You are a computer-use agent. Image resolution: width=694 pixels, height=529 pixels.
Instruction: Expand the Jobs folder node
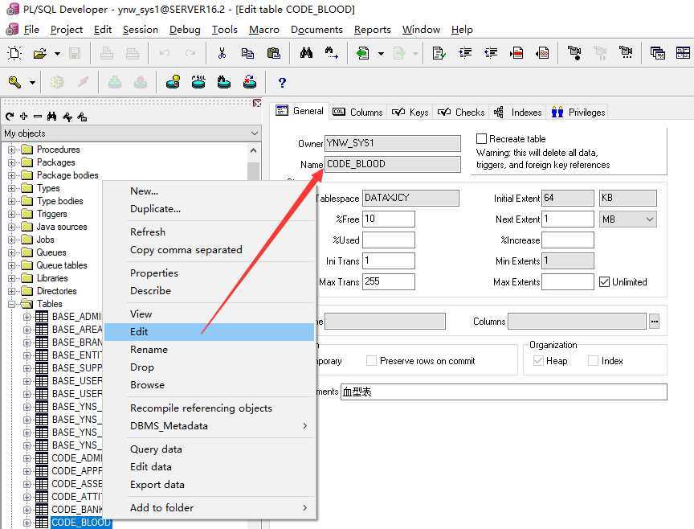point(11,240)
